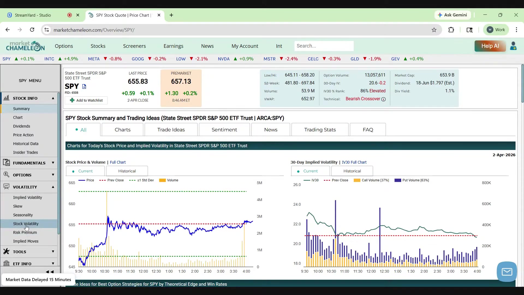Image resolution: width=524 pixels, height=295 pixels.
Task: Open the browser extensions puzzle icon
Action: (451, 30)
